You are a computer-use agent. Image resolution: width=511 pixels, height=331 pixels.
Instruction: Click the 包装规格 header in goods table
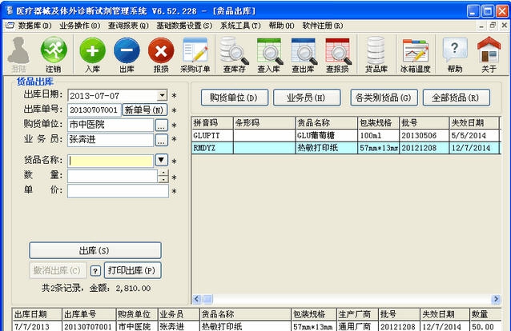coord(378,122)
